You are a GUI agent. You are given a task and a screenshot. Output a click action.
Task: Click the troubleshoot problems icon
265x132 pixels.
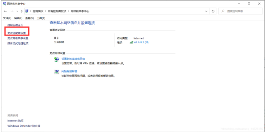click(57, 72)
